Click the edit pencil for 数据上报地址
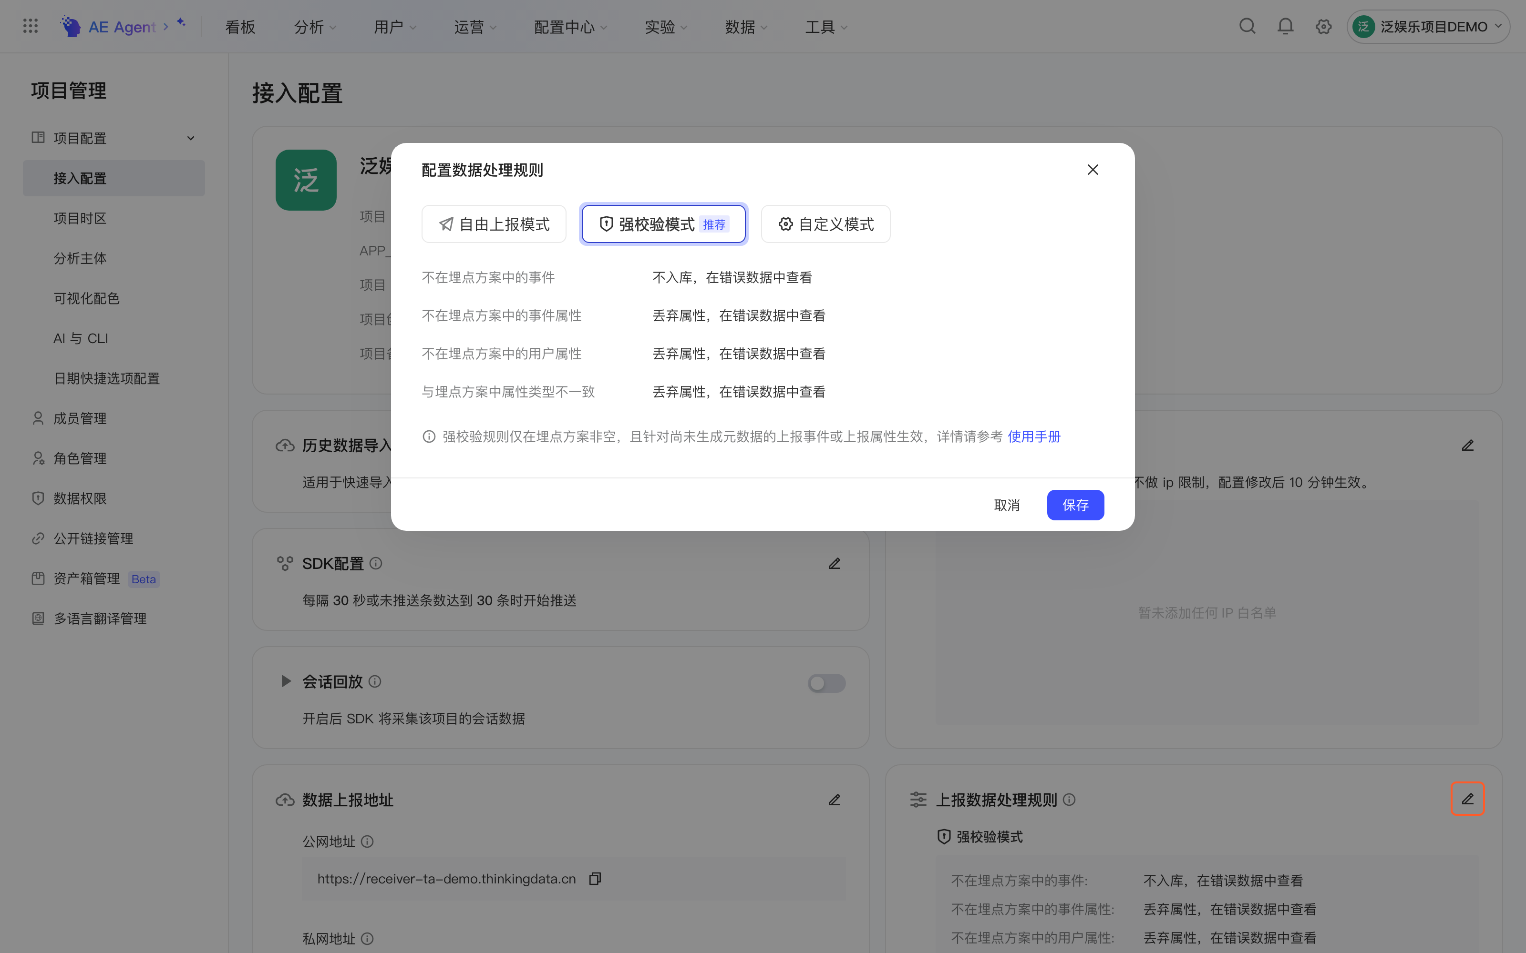The width and height of the screenshot is (1526, 953). point(834,800)
